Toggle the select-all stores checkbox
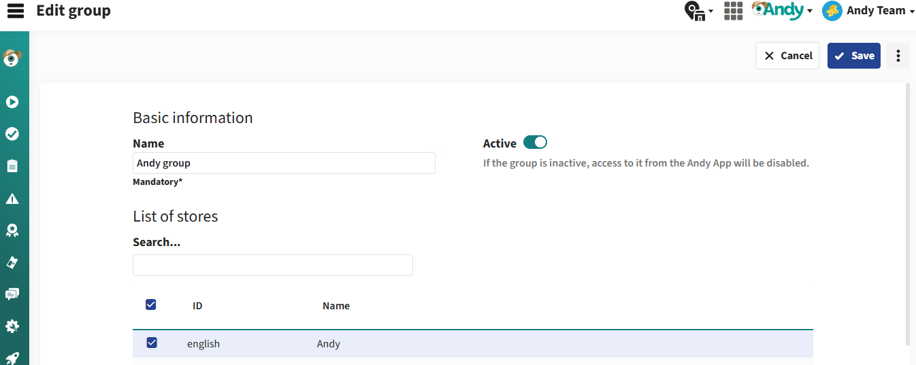This screenshot has width=916, height=365. click(x=151, y=305)
